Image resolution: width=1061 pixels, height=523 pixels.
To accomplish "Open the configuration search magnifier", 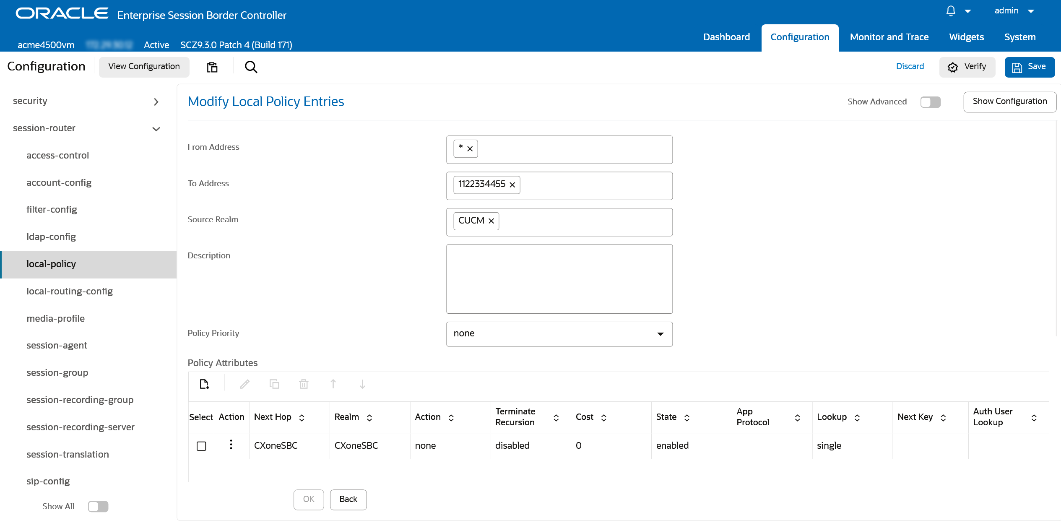I will click(251, 67).
